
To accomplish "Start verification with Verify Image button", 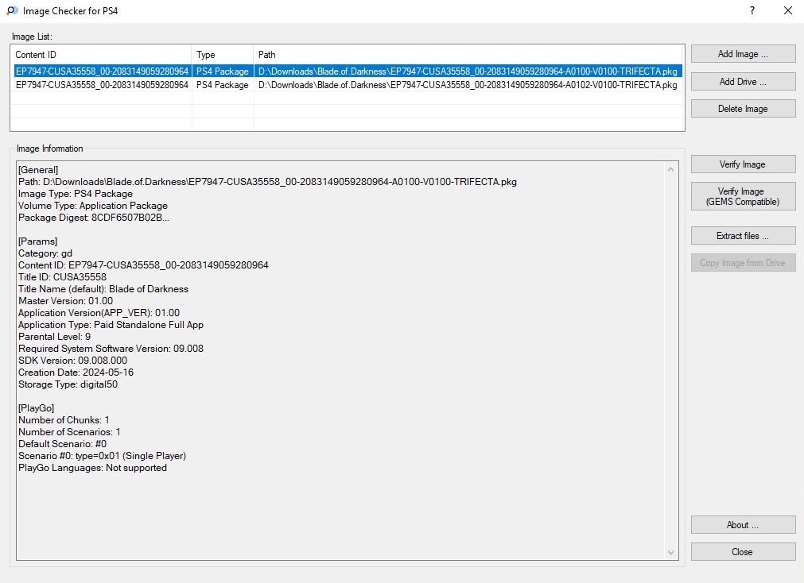I will 743,164.
